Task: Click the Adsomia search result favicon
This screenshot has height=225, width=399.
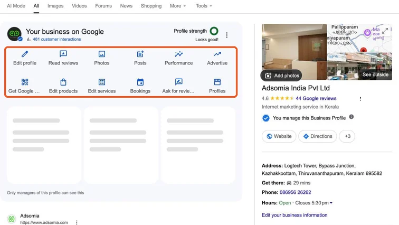Action: tap(12, 219)
